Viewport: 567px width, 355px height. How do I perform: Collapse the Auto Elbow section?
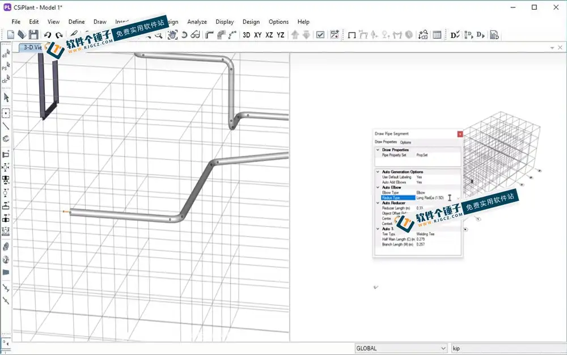tap(378, 188)
